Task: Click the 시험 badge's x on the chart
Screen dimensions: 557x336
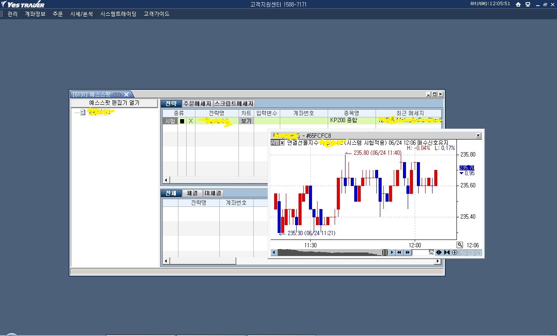Action: coord(282,143)
